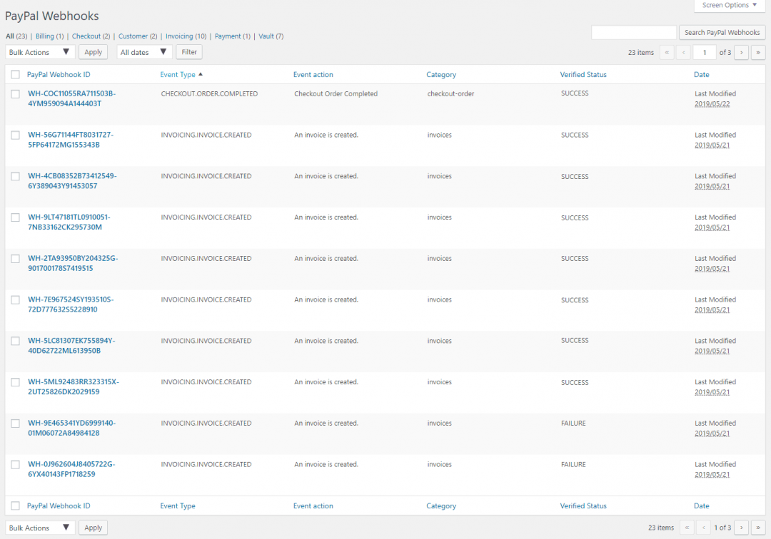The image size is (771, 539).
Task: Click the first-page arrow in bottom pagination
Action: pos(687,528)
